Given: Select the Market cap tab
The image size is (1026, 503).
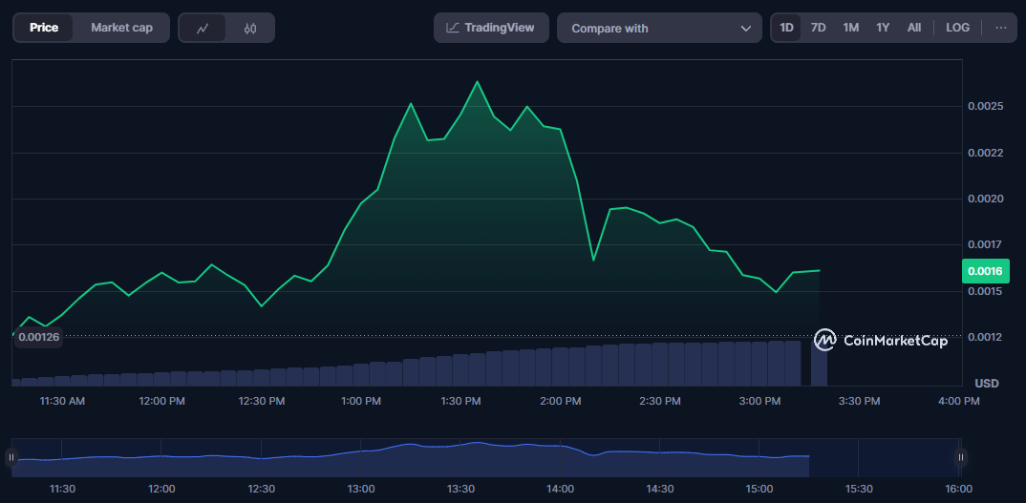Looking at the screenshot, I should 121,28.
